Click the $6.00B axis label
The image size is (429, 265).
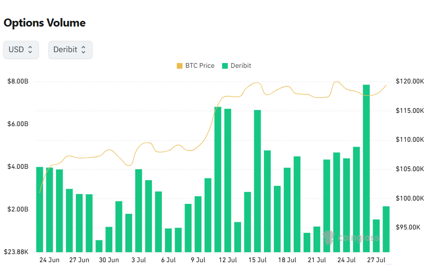coord(18,124)
